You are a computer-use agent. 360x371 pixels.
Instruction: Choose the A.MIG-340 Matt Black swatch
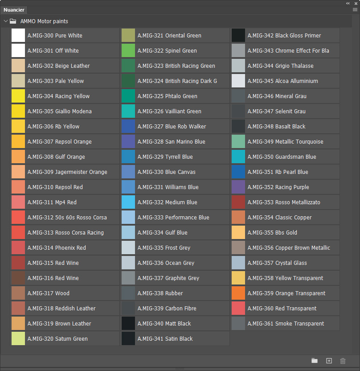coord(128,323)
